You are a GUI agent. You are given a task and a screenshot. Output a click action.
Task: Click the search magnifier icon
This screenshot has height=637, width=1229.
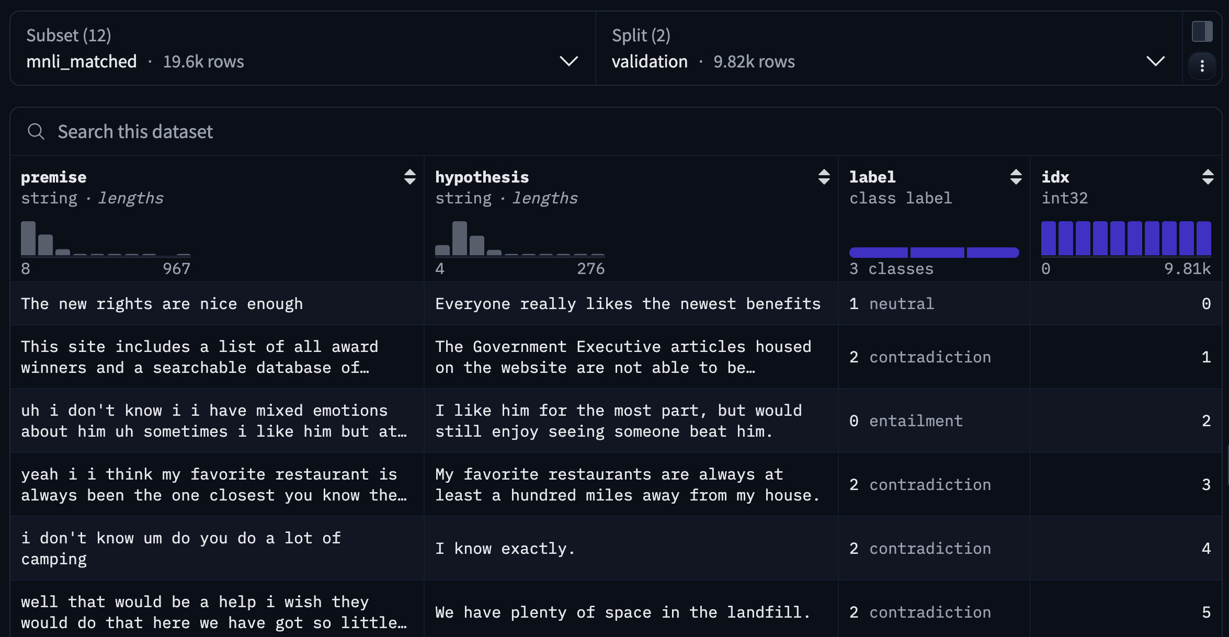coord(36,131)
